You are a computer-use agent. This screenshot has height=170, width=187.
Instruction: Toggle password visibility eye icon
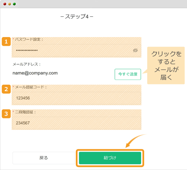(135, 50)
